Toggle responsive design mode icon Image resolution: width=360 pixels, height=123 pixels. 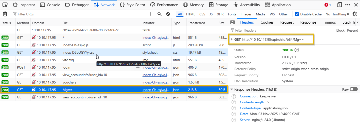(x=339, y=5)
